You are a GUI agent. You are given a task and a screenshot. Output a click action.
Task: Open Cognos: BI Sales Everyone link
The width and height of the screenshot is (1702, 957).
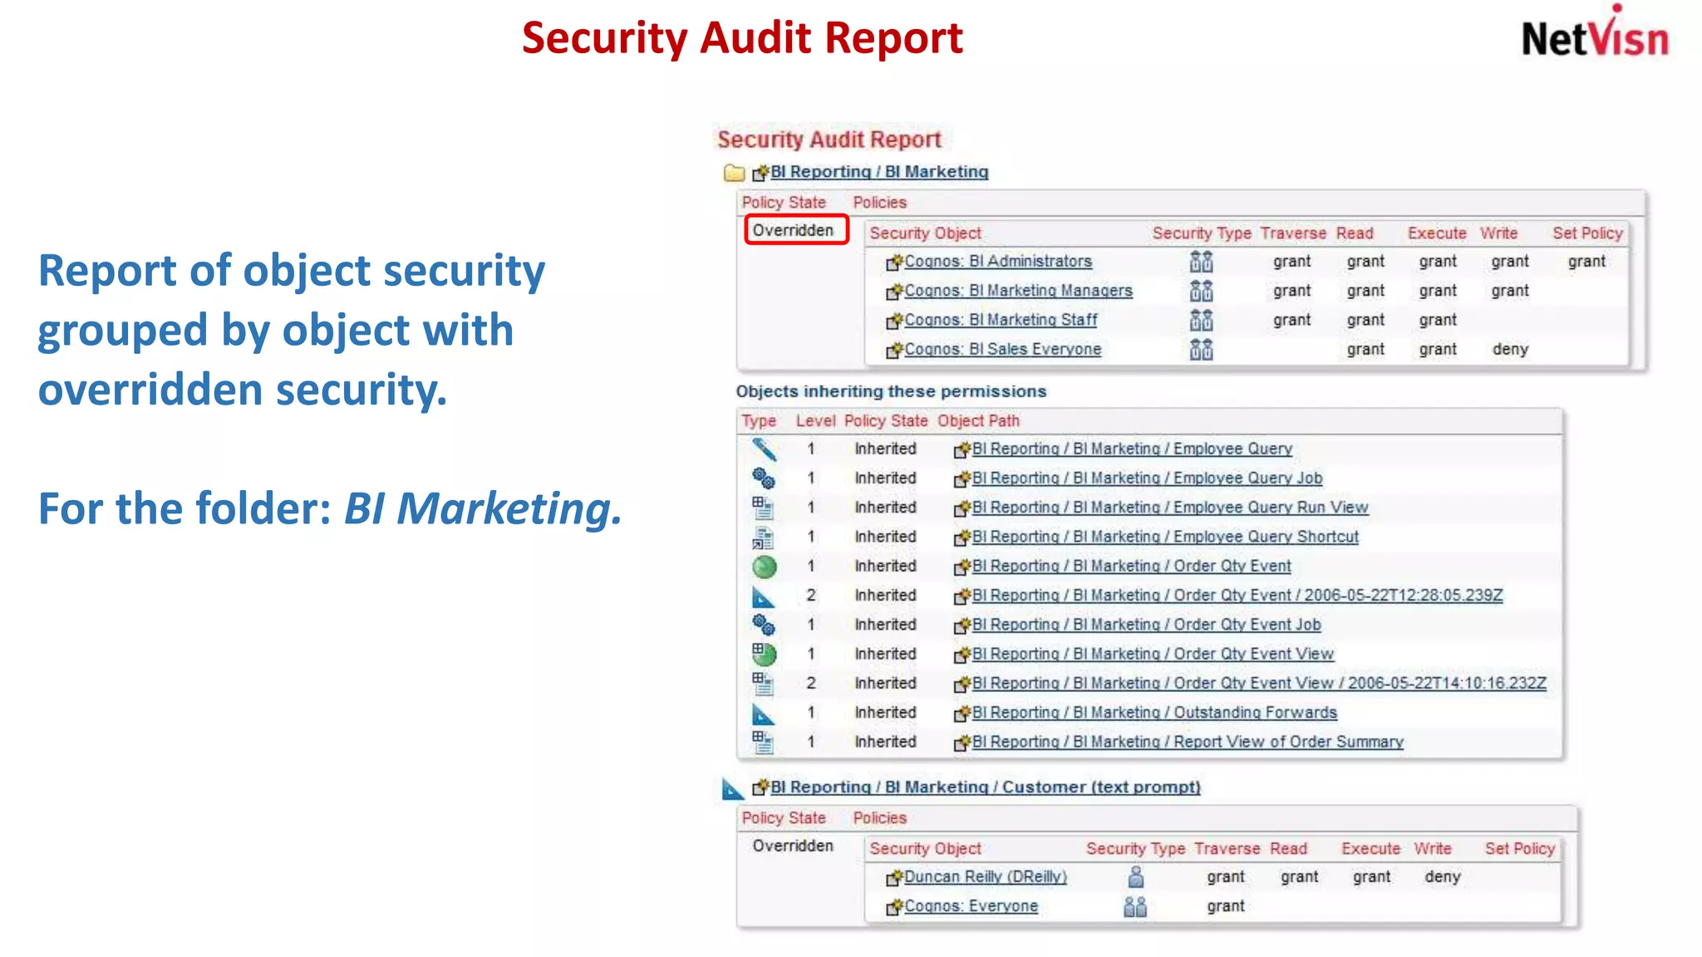(x=1002, y=350)
